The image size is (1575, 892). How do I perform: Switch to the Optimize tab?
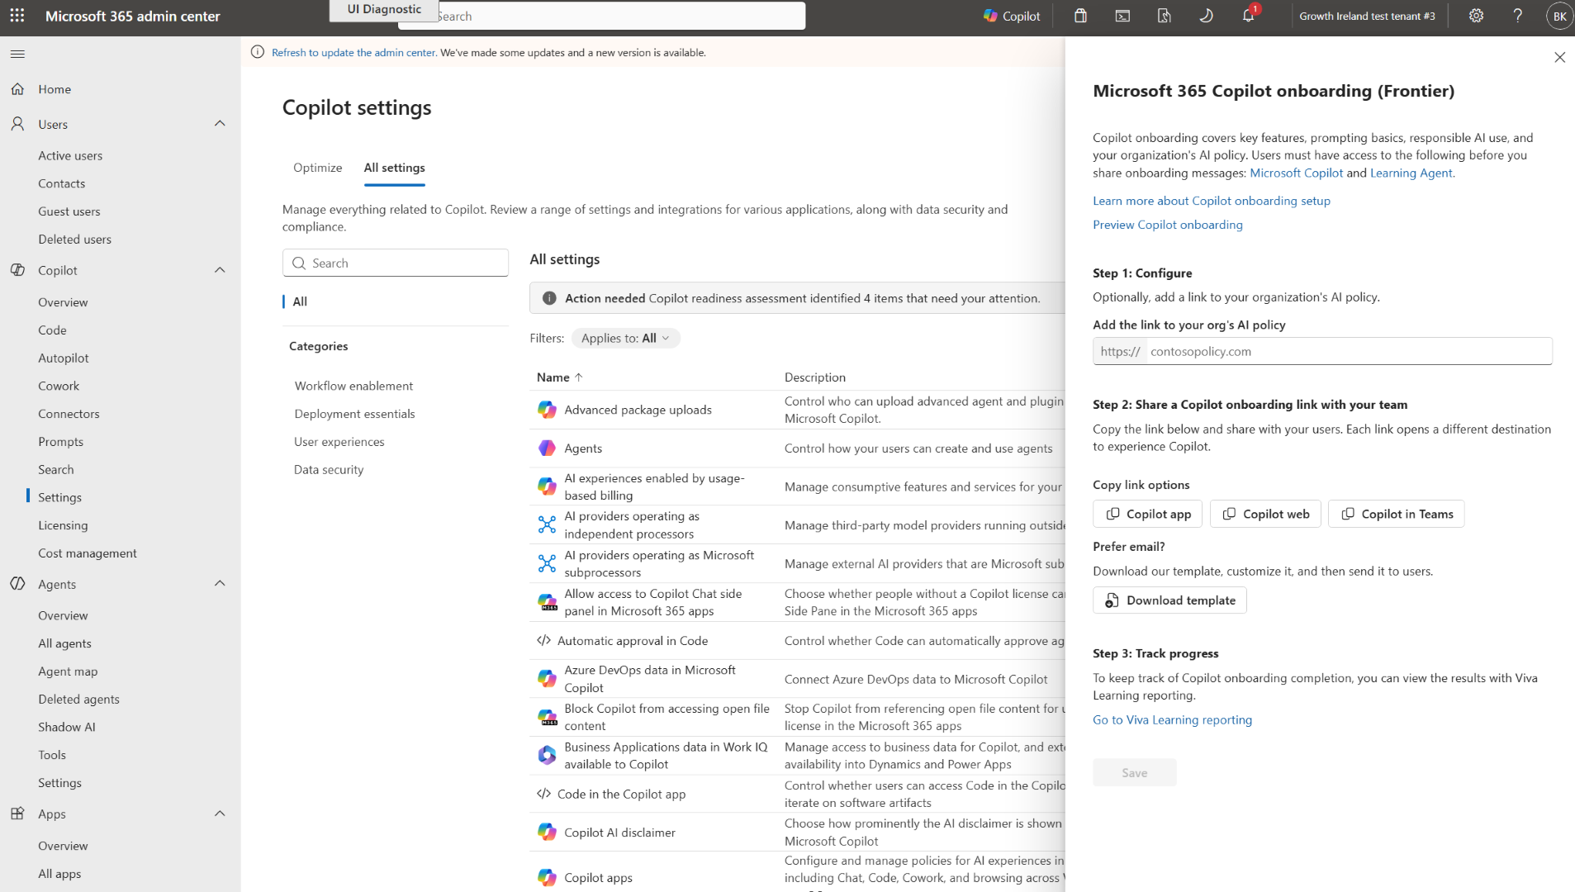click(x=317, y=168)
